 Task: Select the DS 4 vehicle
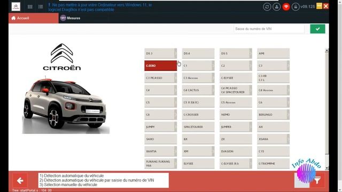point(198,53)
